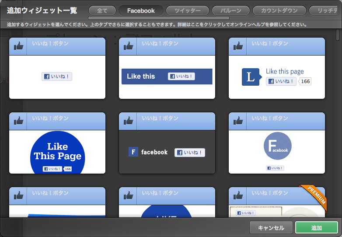Click the 166 like count in L-logo widget

pyautogui.click(x=305, y=81)
